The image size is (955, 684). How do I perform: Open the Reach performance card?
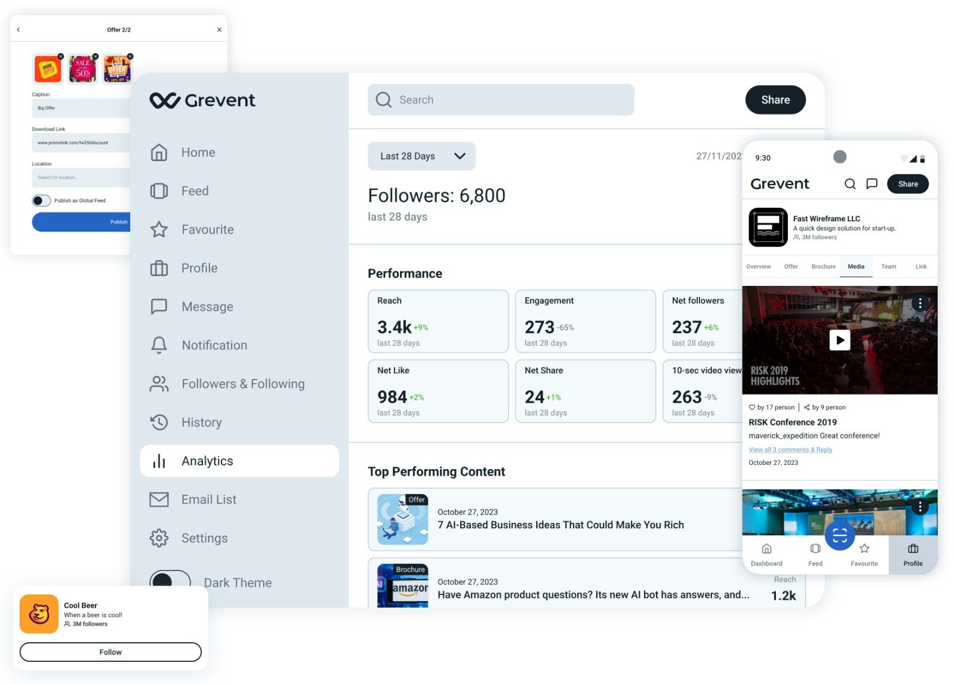pos(438,322)
